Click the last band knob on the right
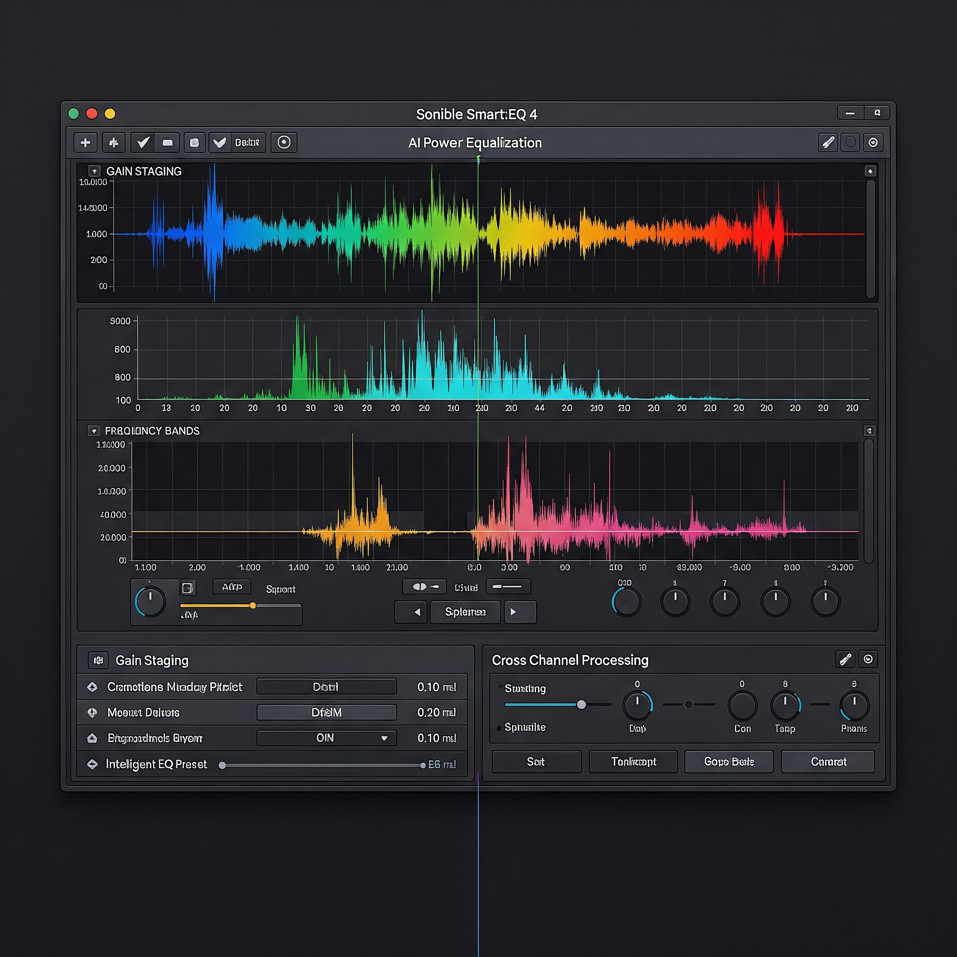 click(x=825, y=602)
